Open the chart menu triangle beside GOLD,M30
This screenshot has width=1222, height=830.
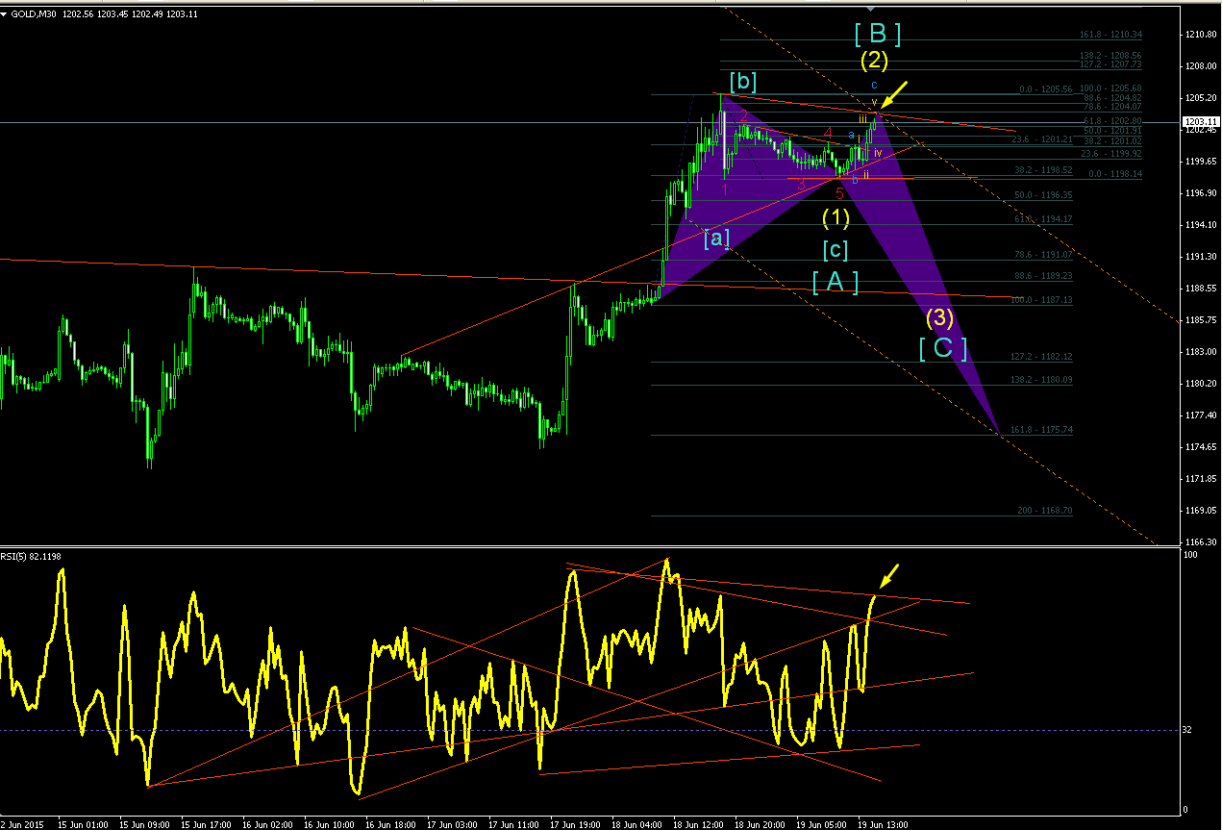coord(4,13)
